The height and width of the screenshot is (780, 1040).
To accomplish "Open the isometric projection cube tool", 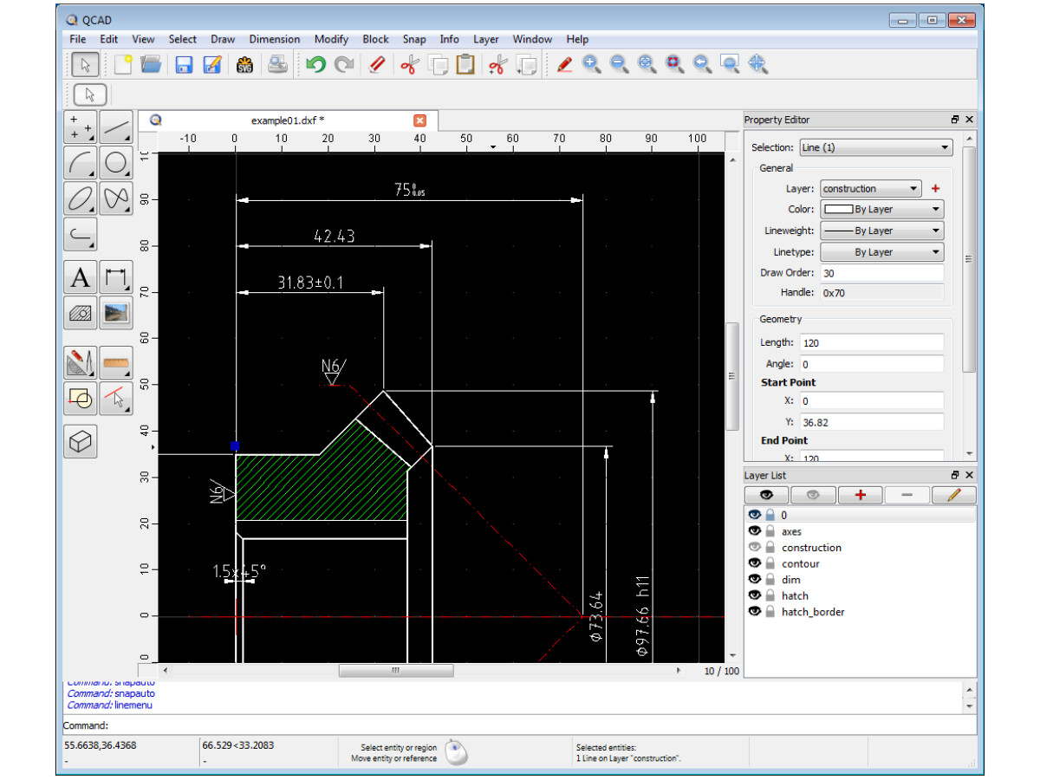I will (81, 442).
